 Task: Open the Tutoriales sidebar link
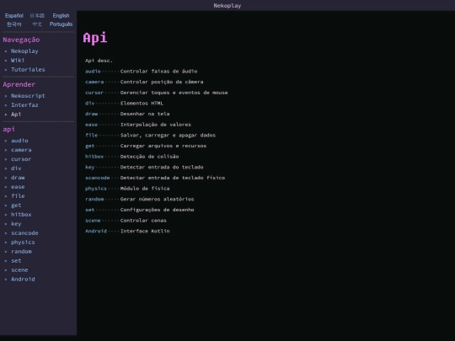click(x=28, y=70)
